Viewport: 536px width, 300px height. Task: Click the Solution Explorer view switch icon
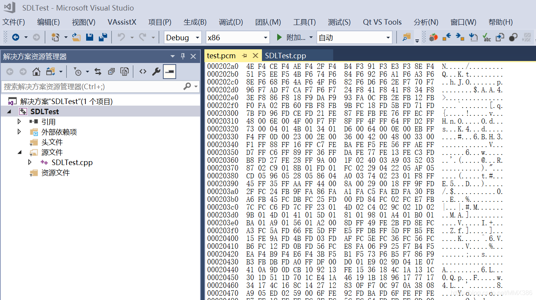pyautogui.click(x=50, y=72)
